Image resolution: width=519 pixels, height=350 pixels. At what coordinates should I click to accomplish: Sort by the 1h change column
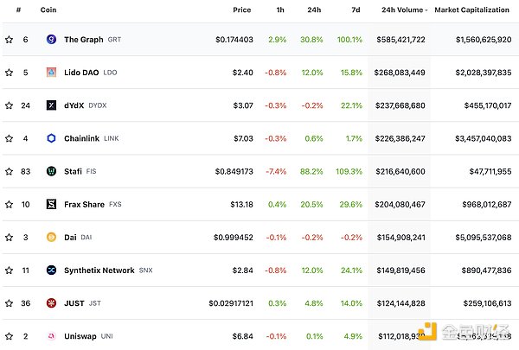(279, 10)
